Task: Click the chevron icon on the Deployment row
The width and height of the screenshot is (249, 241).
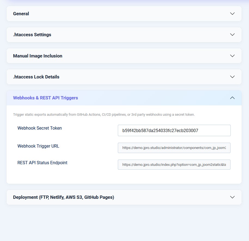Action: pos(232,197)
